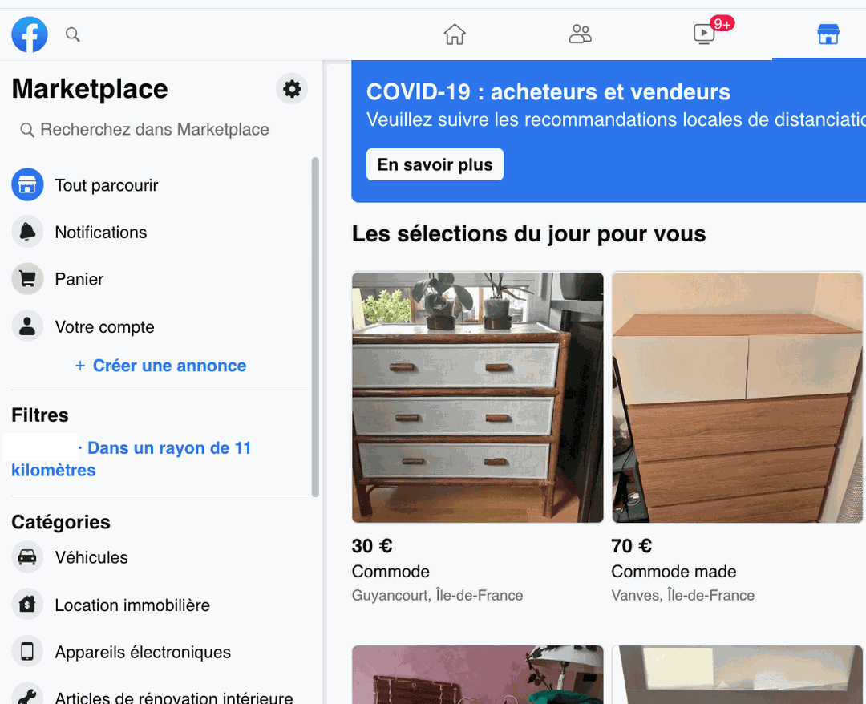The height and width of the screenshot is (704, 866).
Task: Click the Véhicules car icon
Action: point(27,557)
